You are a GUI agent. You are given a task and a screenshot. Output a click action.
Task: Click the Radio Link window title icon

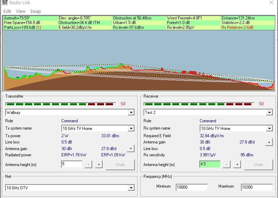click(4, 3)
